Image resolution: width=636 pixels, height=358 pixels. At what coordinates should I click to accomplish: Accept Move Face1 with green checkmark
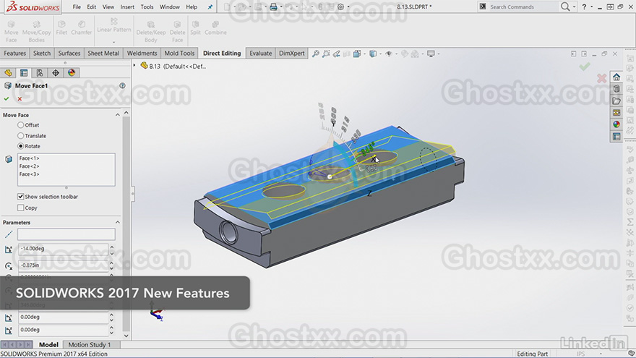tap(7, 98)
